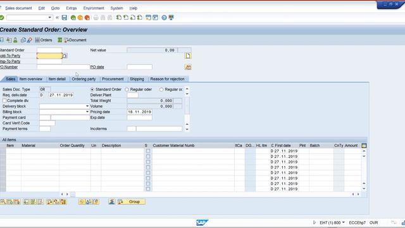405x228 pixels.
Task: Open the command field dropdown
Action: 50,18
